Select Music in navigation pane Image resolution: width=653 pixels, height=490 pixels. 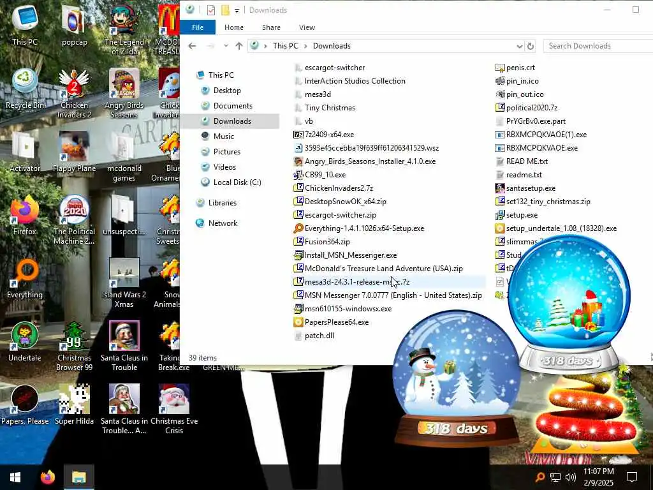tap(224, 137)
